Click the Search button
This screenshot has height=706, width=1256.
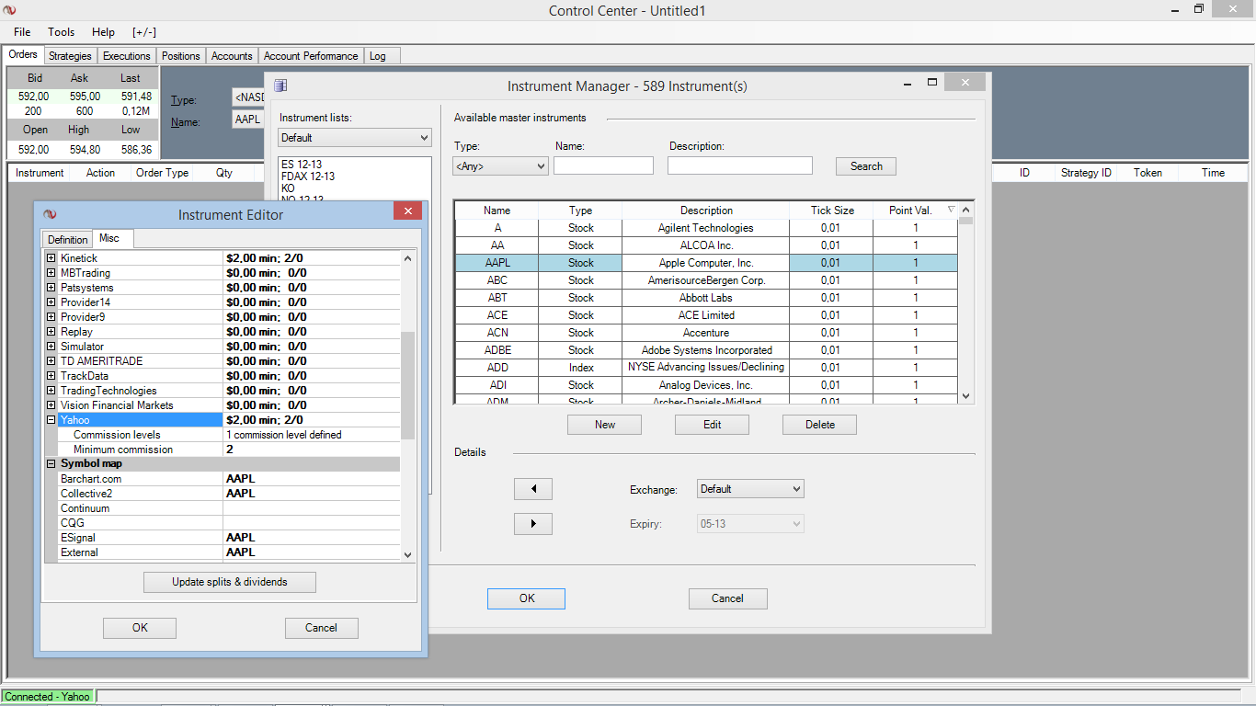(x=865, y=166)
